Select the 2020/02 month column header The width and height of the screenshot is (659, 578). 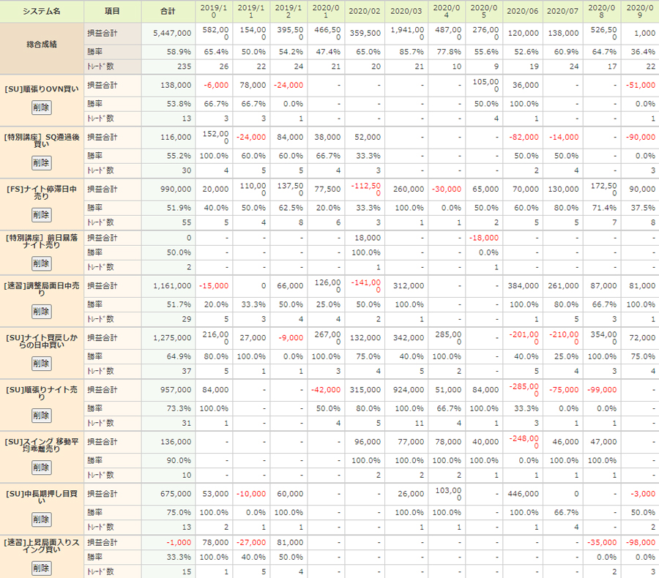click(364, 12)
